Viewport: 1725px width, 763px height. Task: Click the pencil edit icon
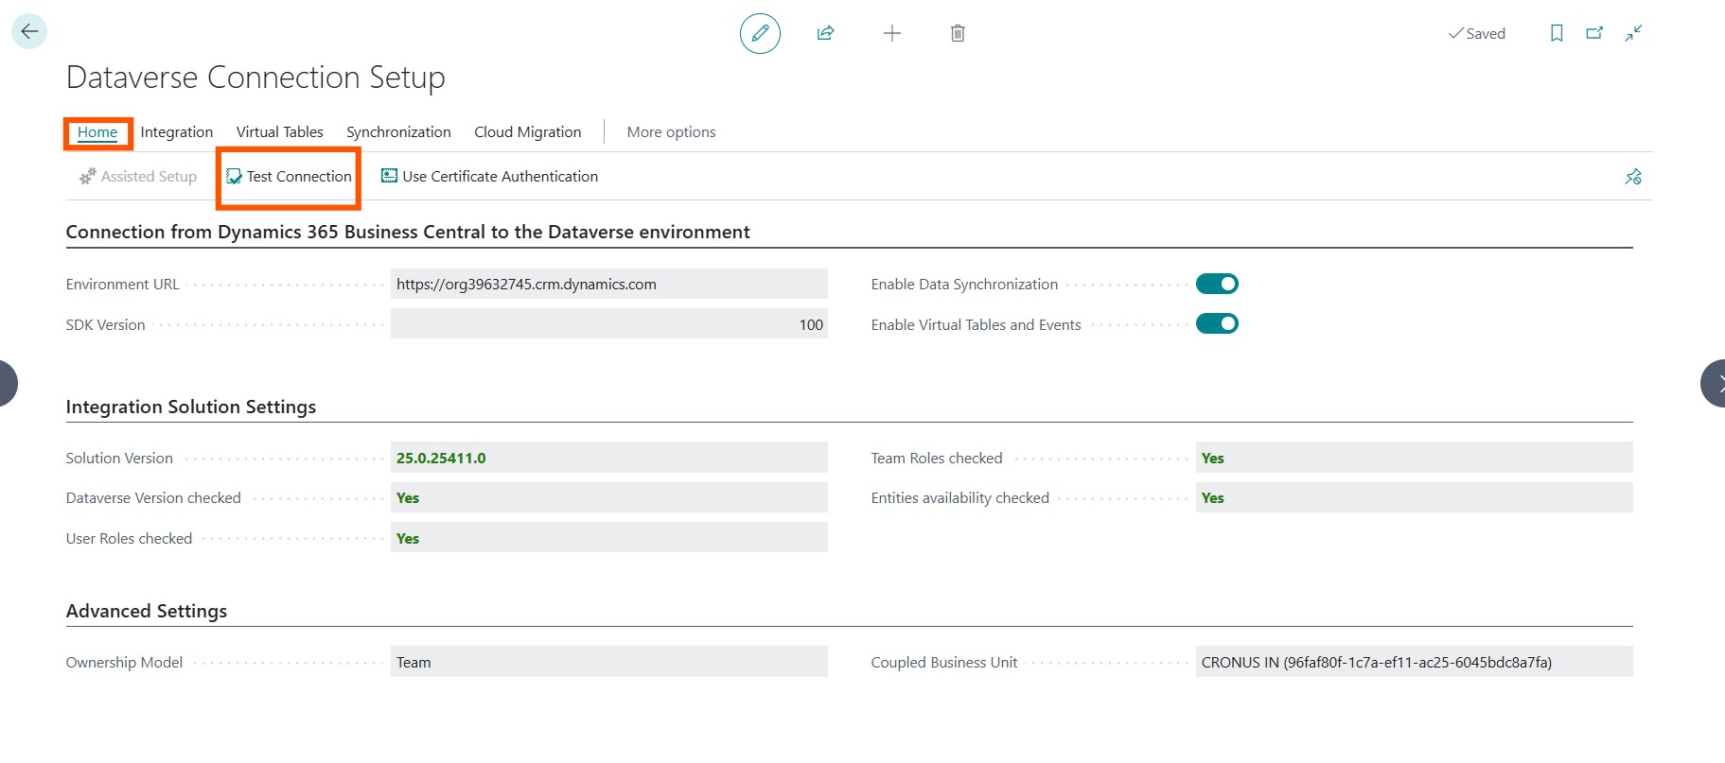(760, 33)
